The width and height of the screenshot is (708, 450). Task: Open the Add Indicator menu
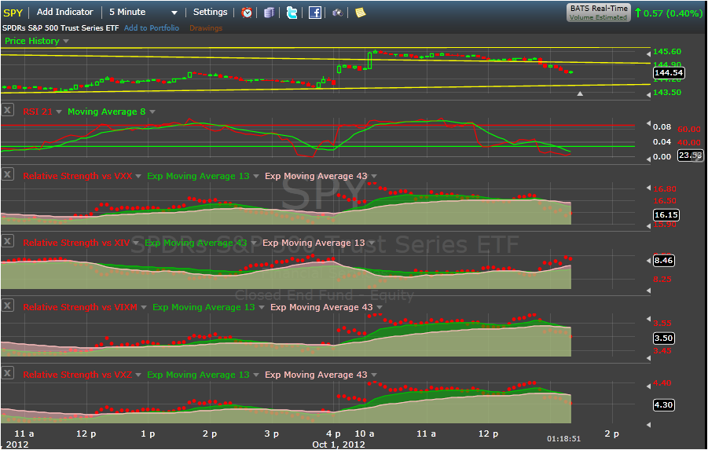tap(64, 13)
